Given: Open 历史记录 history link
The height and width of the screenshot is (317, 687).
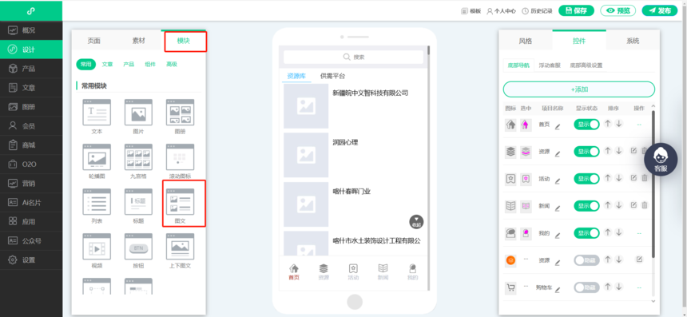Looking at the screenshot, I should point(537,11).
